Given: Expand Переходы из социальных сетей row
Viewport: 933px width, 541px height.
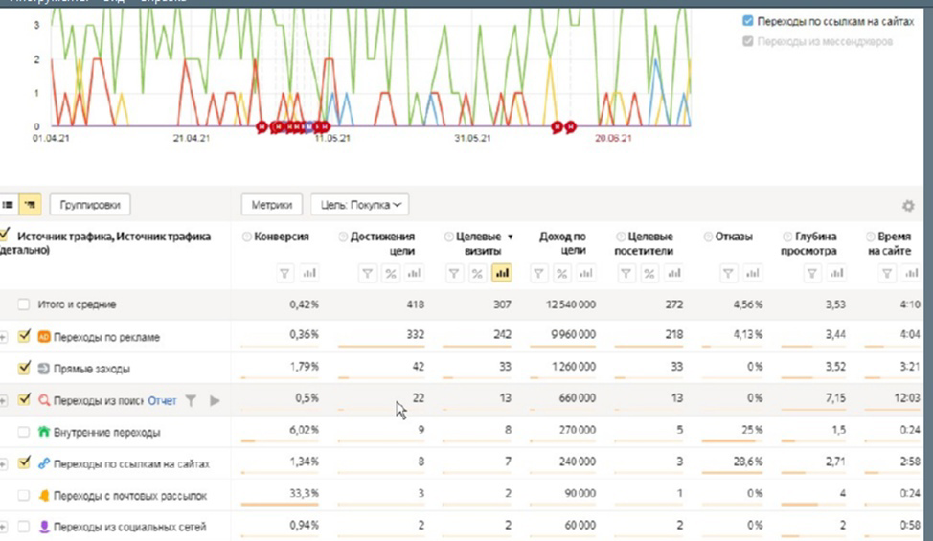Looking at the screenshot, I should coord(3,527).
